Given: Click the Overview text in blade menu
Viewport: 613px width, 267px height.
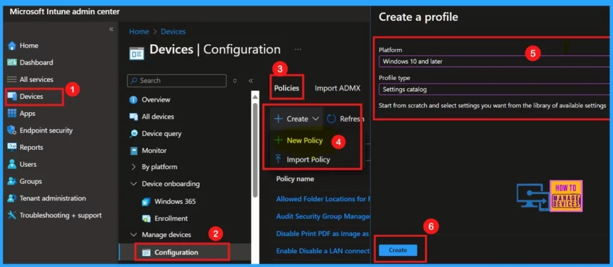Looking at the screenshot, I should pyautogui.click(x=156, y=100).
